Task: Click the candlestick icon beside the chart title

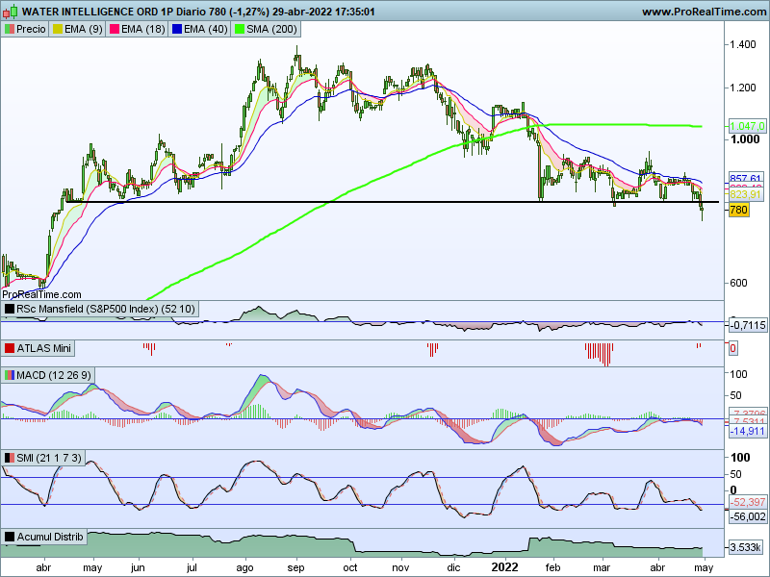Action: coord(10,12)
